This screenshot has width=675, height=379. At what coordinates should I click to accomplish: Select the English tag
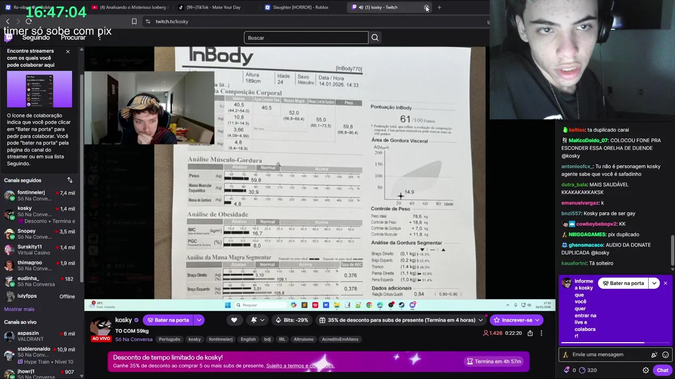click(248, 340)
